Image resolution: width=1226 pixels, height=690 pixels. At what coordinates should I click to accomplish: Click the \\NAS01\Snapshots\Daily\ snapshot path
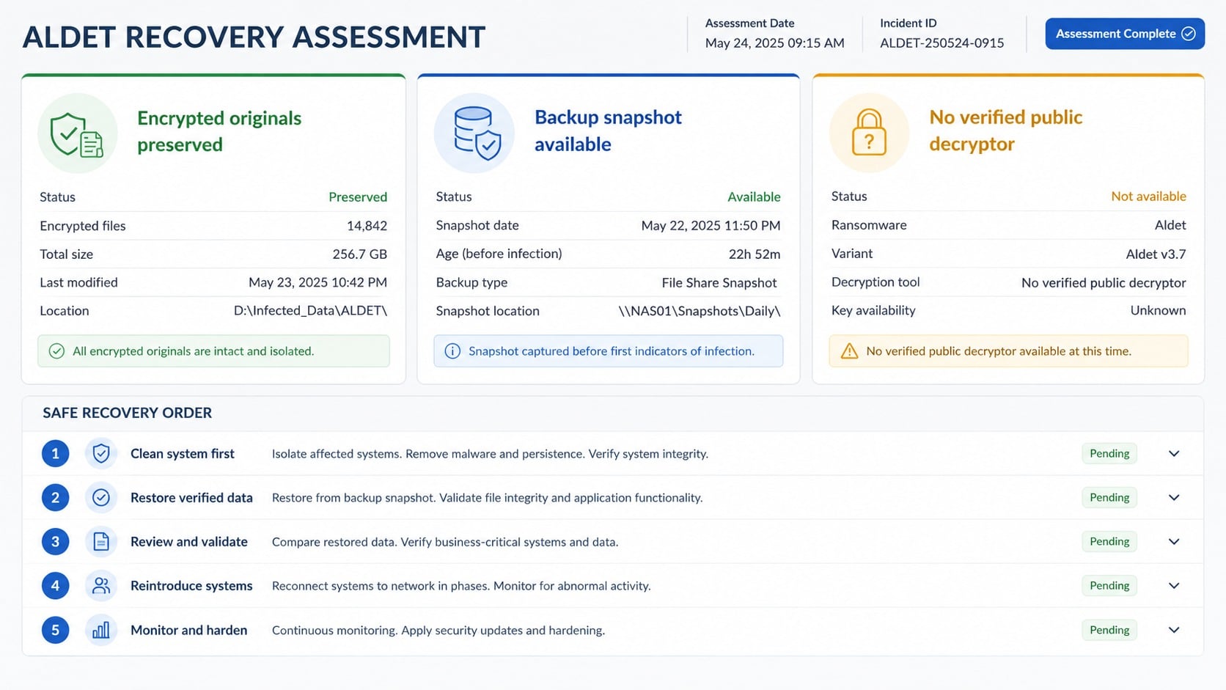tap(700, 311)
